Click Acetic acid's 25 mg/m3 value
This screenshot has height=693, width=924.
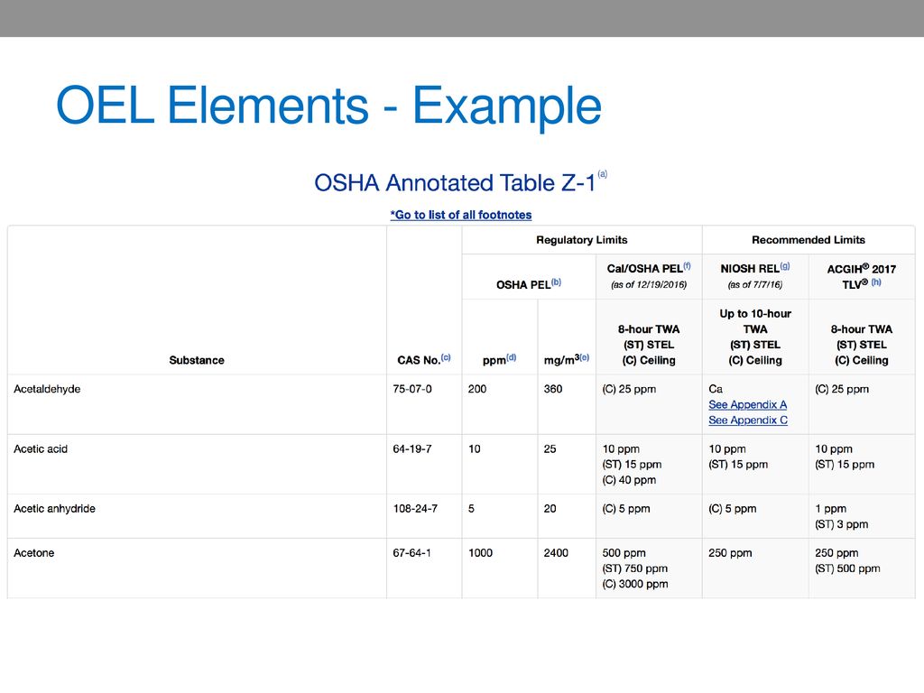pos(550,449)
